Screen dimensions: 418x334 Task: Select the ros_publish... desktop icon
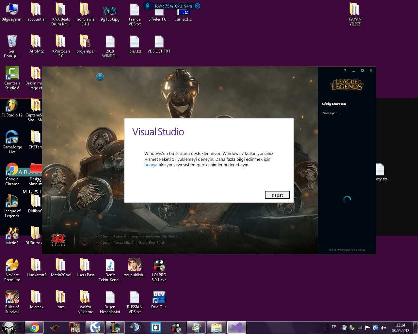[135, 267]
